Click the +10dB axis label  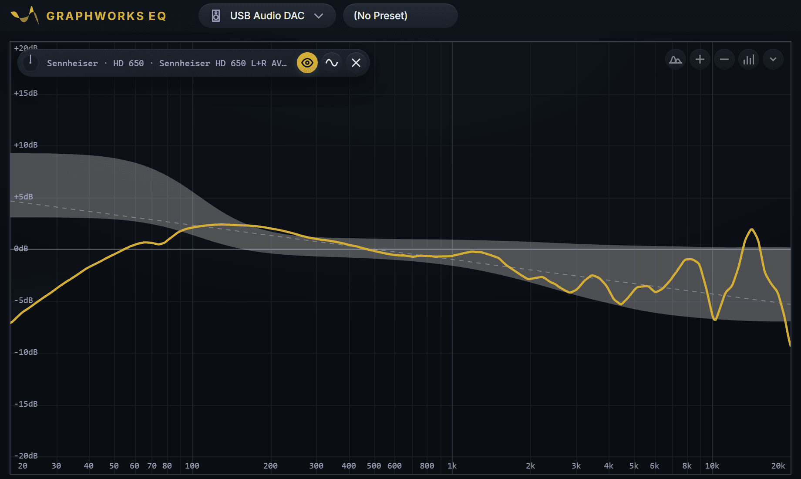tap(26, 145)
